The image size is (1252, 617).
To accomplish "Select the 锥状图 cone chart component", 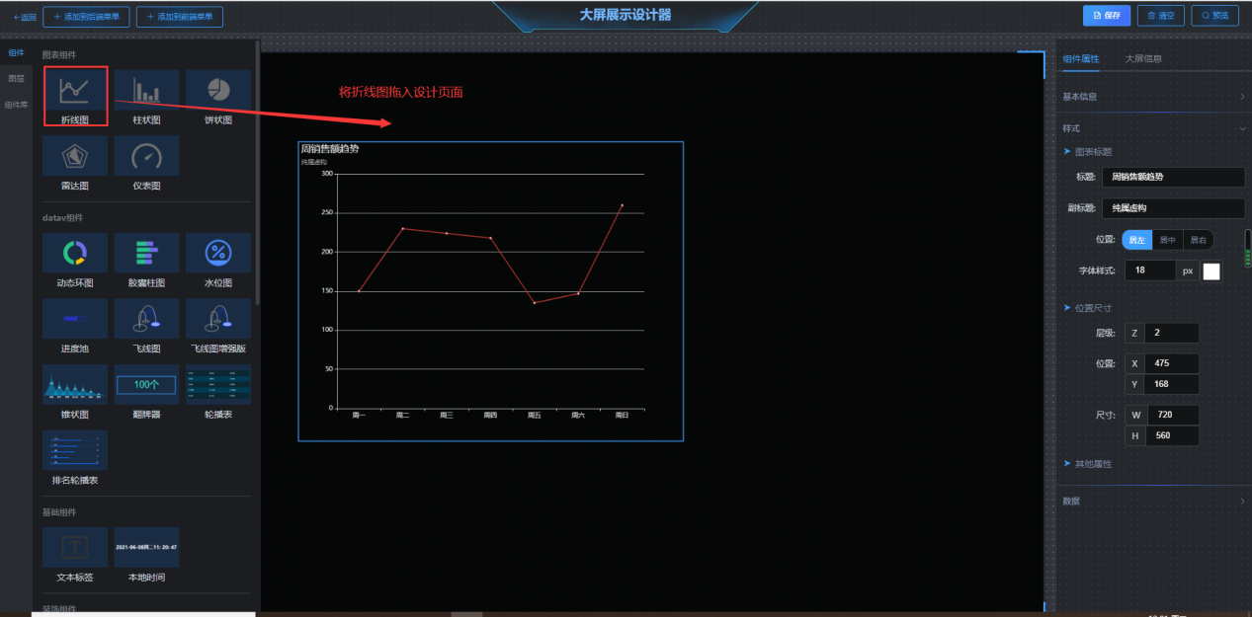I will pos(75,393).
